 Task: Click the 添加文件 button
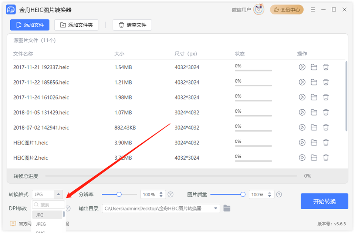30,25
